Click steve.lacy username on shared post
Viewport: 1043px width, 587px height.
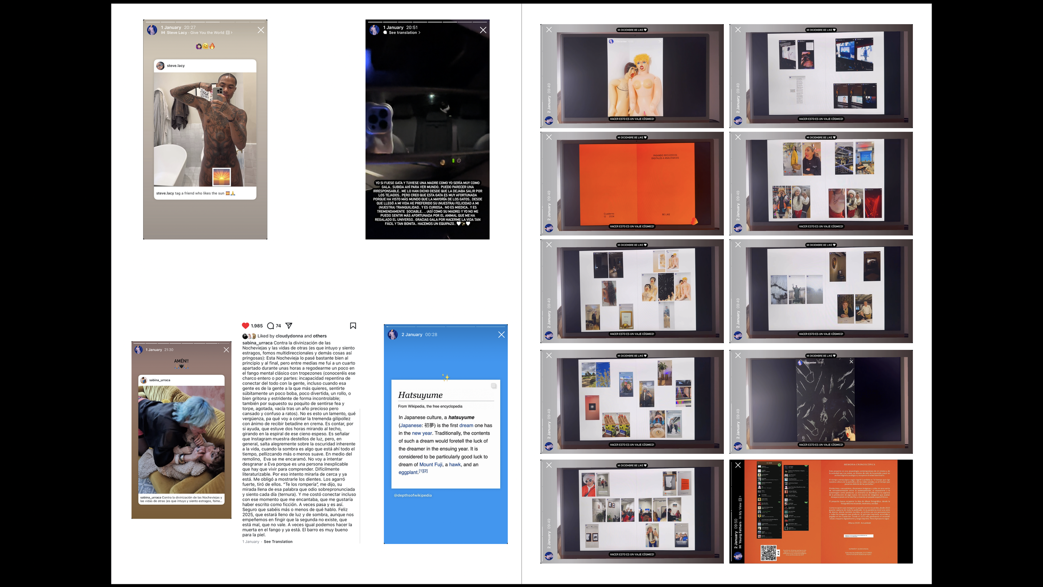pos(176,66)
